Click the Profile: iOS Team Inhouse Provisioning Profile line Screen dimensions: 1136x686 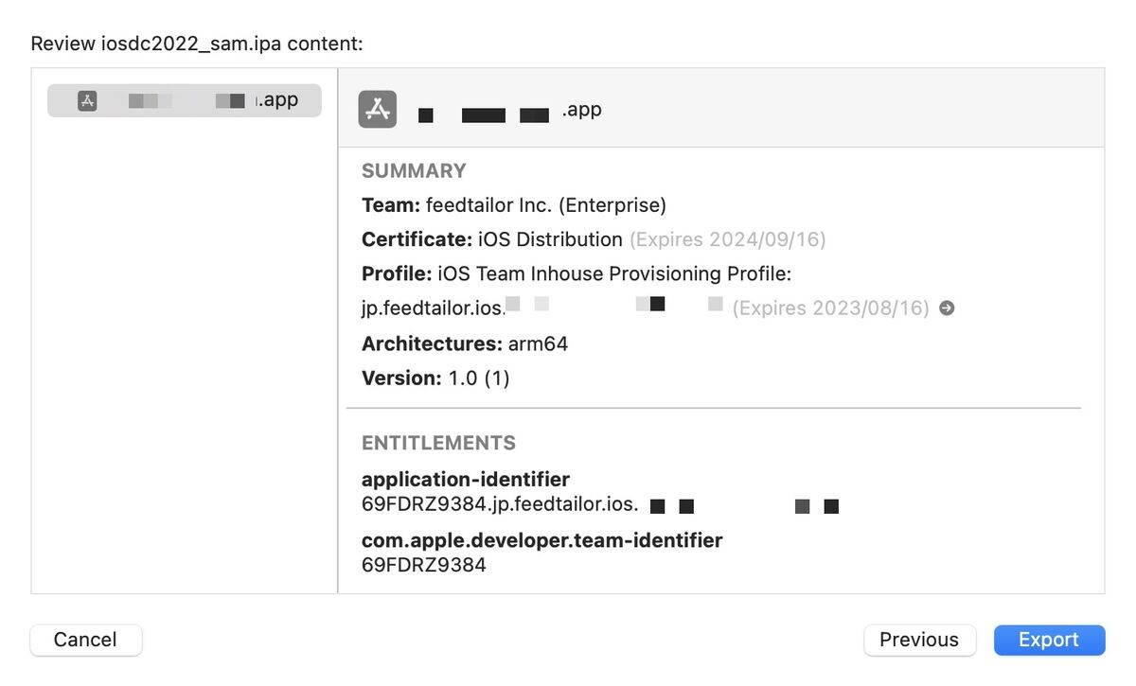coord(577,273)
